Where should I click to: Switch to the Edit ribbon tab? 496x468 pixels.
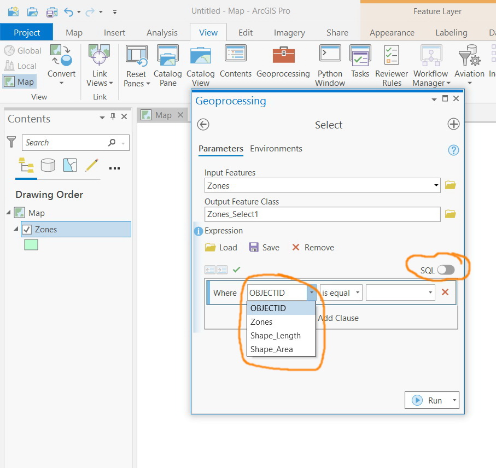(246, 33)
